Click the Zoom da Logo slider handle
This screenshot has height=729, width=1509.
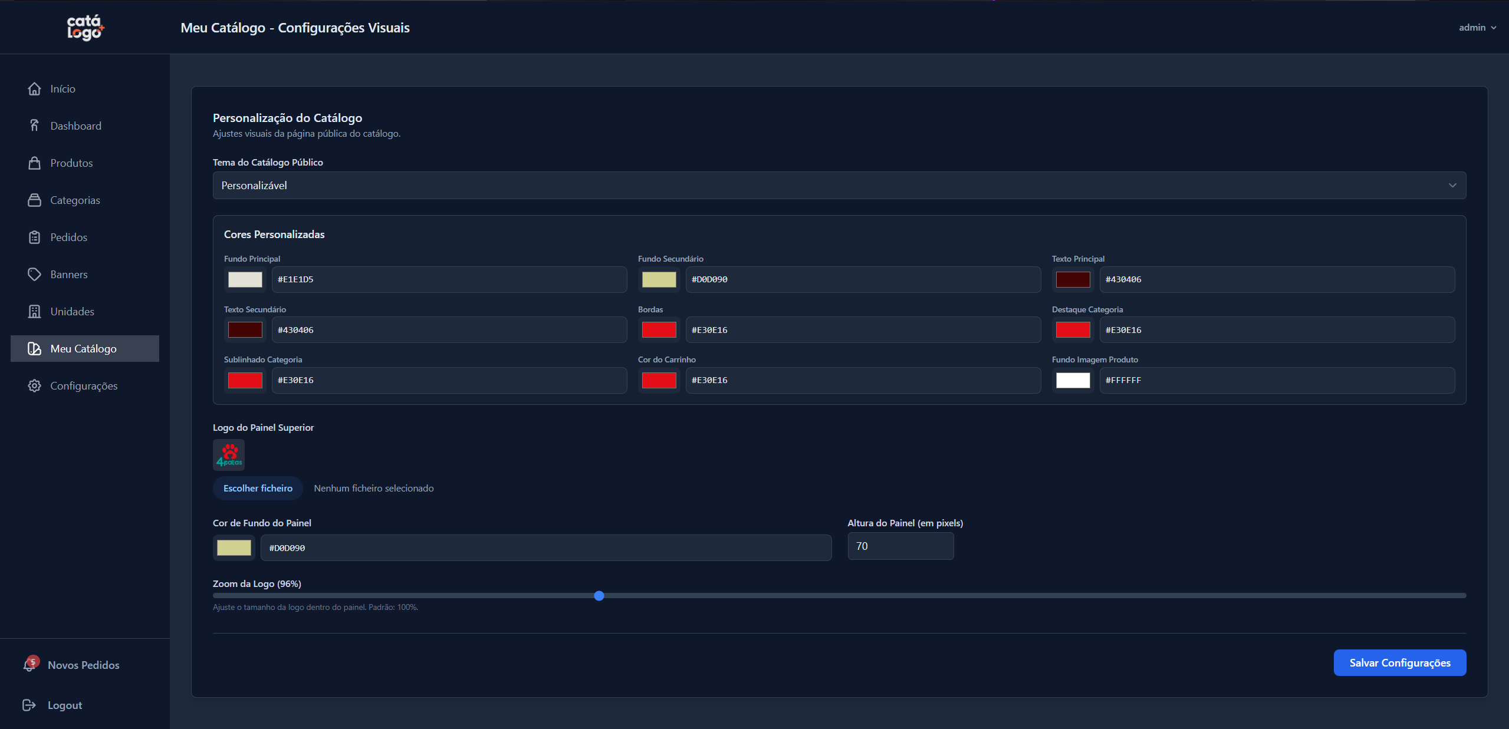tap(599, 596)
